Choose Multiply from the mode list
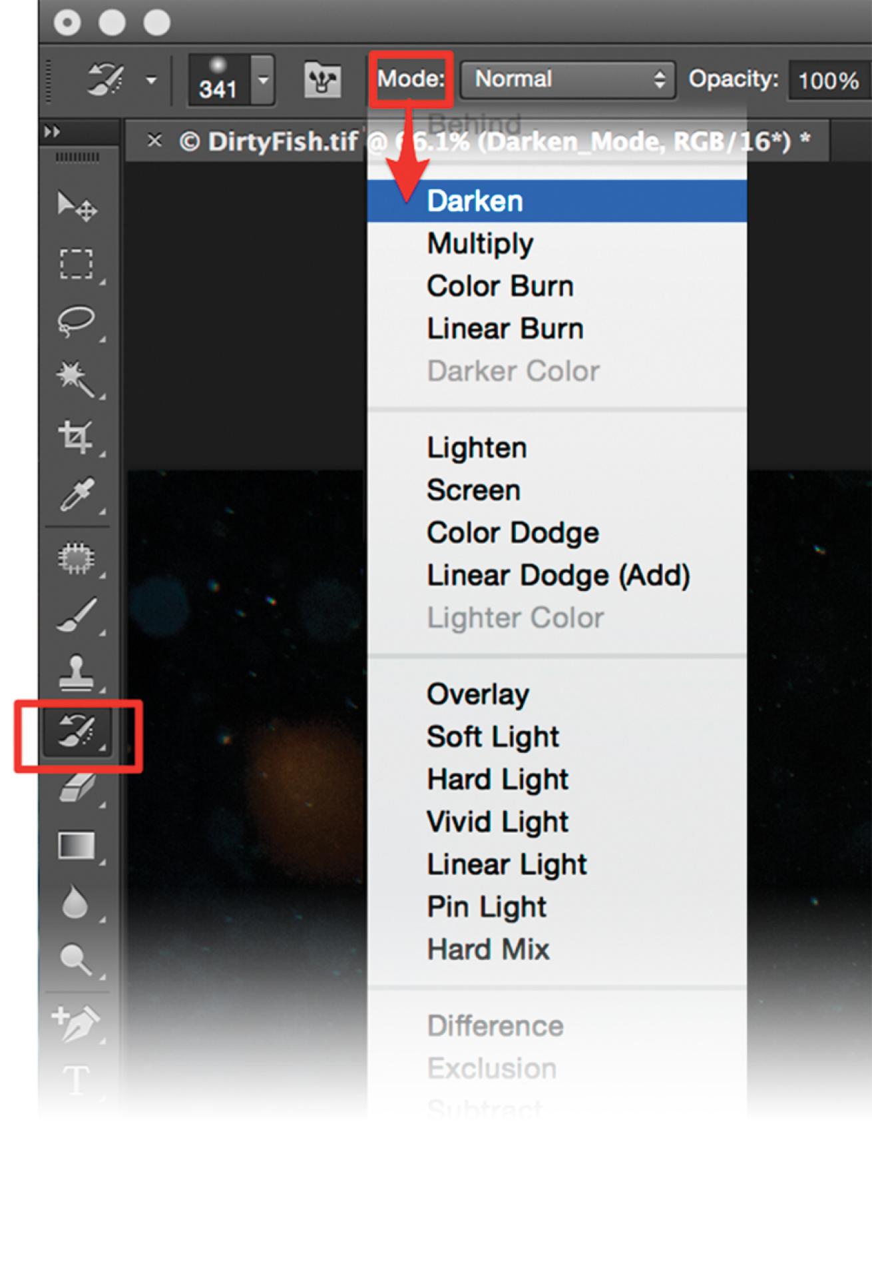 (480, 244)
